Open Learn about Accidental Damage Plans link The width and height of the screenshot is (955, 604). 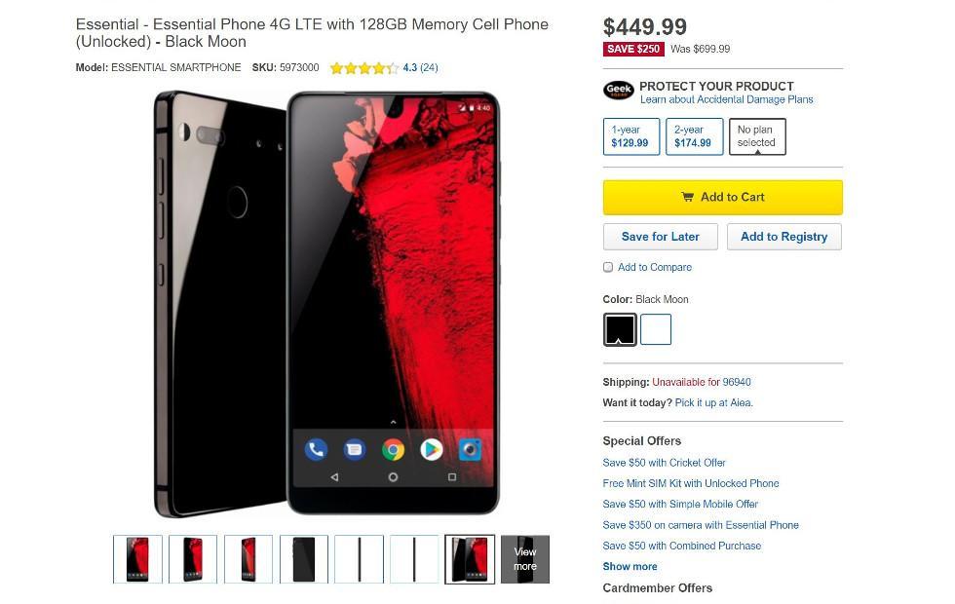coord(726,99)
